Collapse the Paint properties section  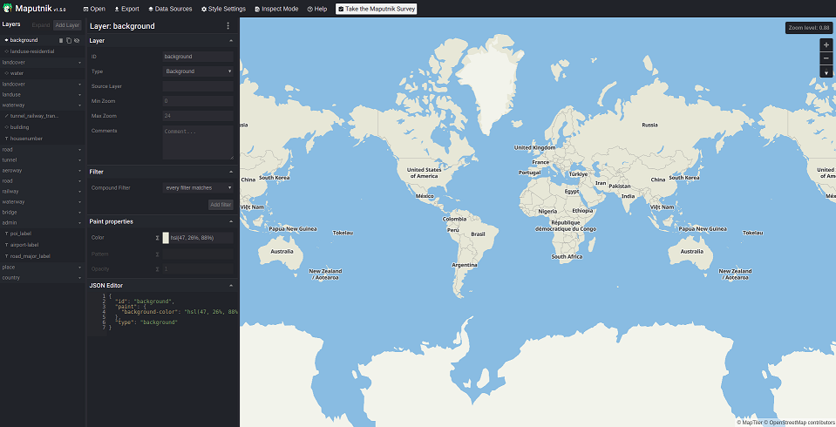231,221
